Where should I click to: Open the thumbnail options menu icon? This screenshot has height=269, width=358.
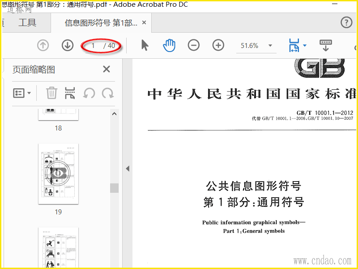pos(19,93)
